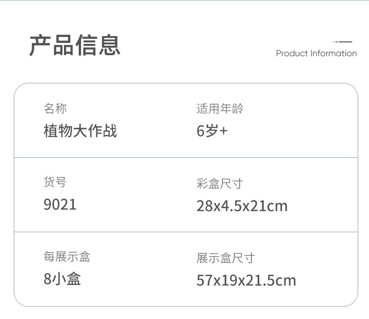Click the 产品信息 heading

tap(75, 45)
